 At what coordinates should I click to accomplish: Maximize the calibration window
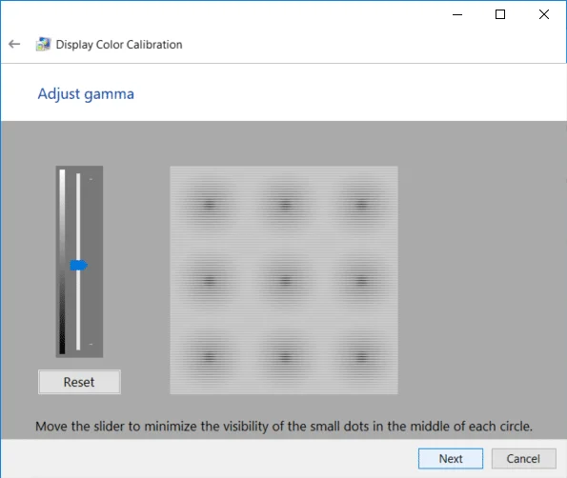click(500, 14)
